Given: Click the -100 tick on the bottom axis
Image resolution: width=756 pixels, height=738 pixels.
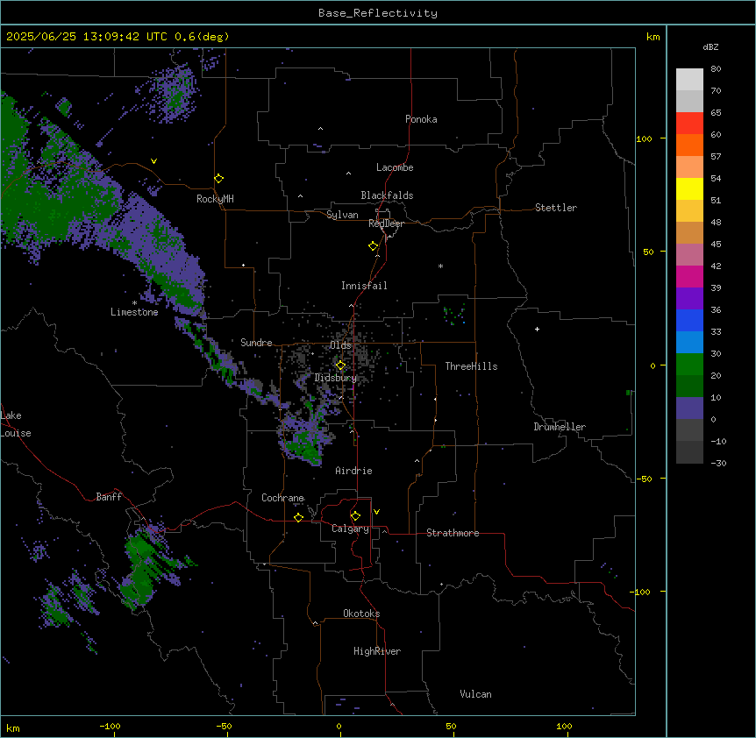Looking at the screenshot, I should [110, 727].
